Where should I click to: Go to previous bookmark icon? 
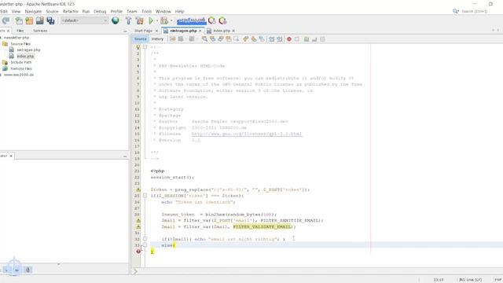246,39
